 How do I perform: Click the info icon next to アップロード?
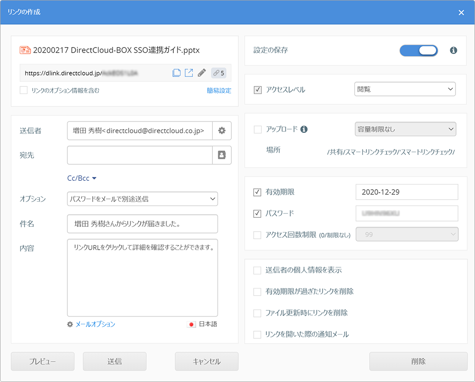[x=304, y=129]
